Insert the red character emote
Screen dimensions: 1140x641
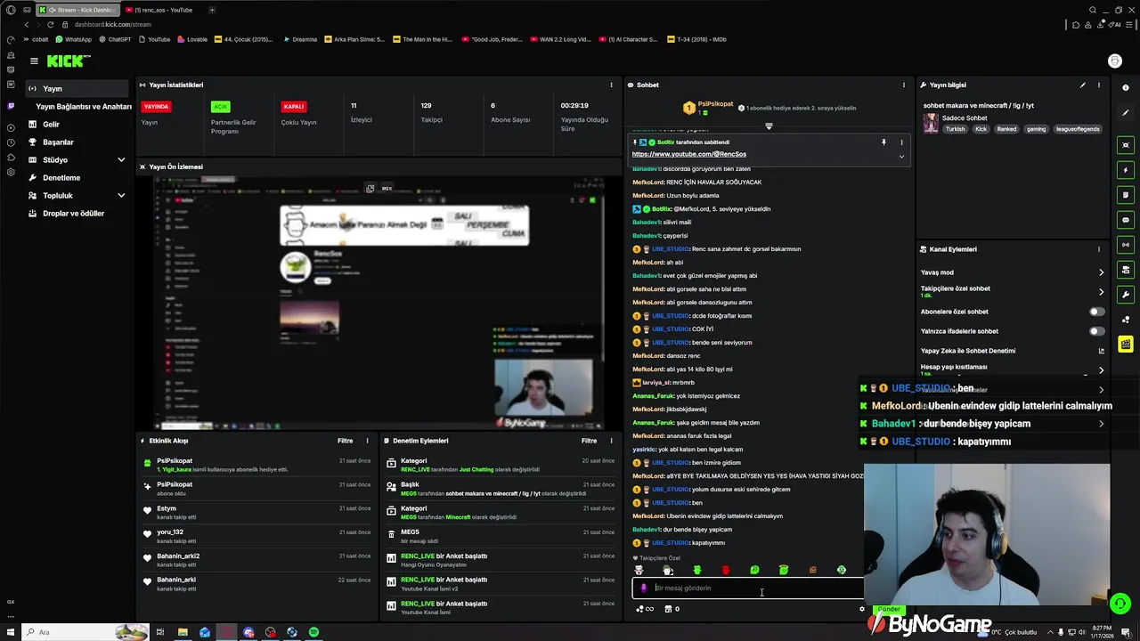726,570
